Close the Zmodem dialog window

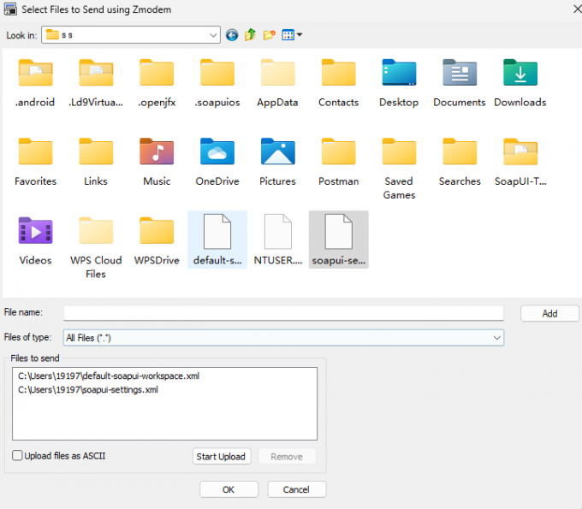click(x=577, y=9)
